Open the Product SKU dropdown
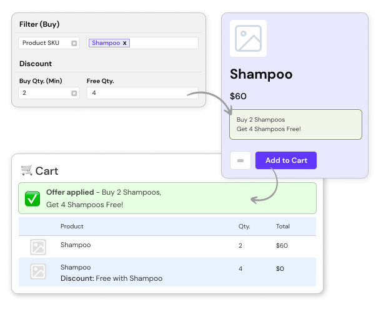Viewport: 381px width, 312px height. (74, 43)
